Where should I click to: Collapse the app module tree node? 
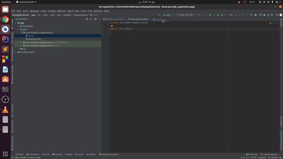[16, 23]
